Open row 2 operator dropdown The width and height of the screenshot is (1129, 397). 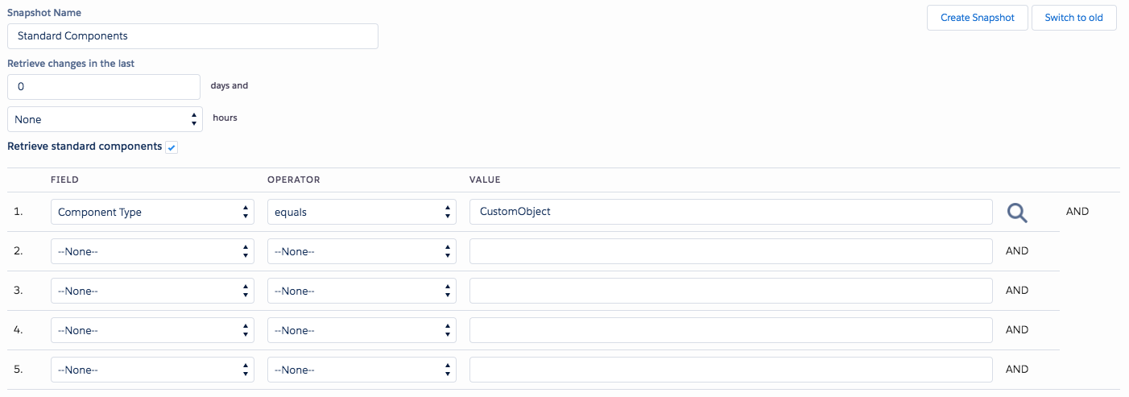click(362, 251)
